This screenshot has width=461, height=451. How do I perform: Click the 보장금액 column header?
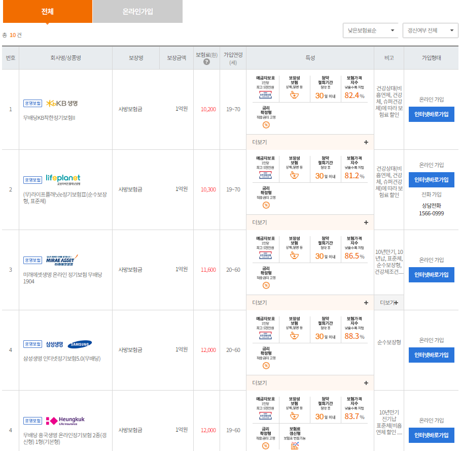click(x=176, y=58)
